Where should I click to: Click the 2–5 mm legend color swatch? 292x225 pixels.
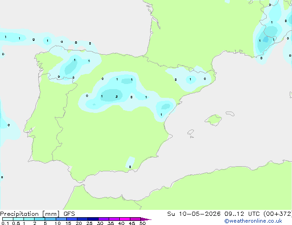click(40, 219)
